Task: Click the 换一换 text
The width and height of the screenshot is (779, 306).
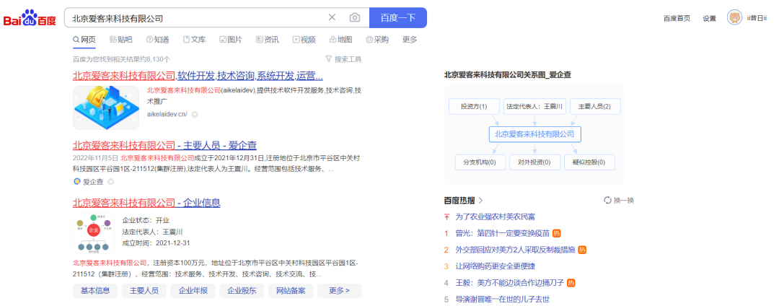Action: click(x=624, y=201)
